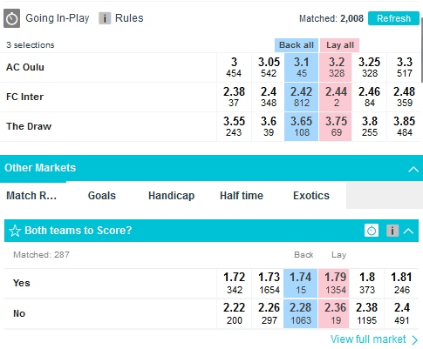This screenshot has width=423, height=349.
Task: Back AC Oulu at 3.1
Action: coord(301,67)
